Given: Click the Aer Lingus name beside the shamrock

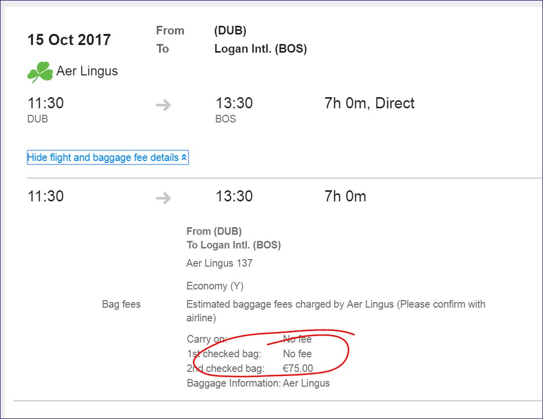Looking at the screenshot, I should (x=87, y=71).
